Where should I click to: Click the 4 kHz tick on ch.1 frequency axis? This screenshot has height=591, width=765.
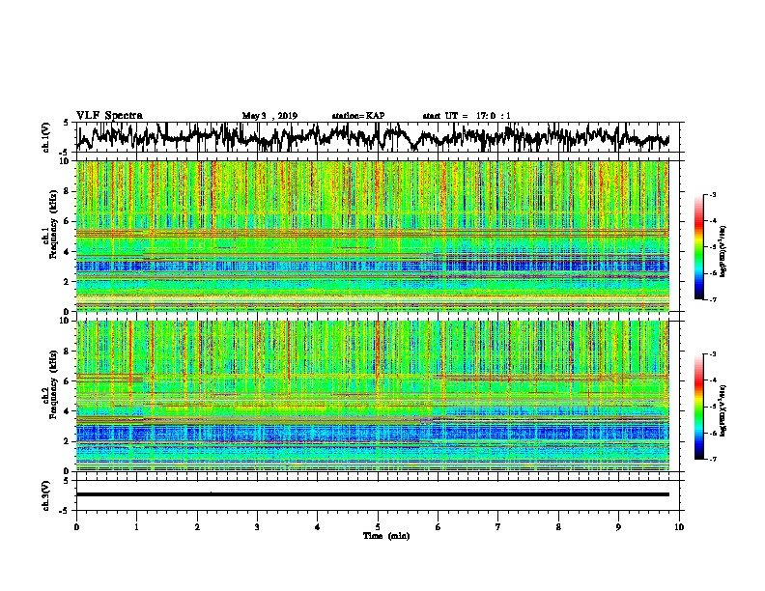pyautogui.click(x=68, y=252)
